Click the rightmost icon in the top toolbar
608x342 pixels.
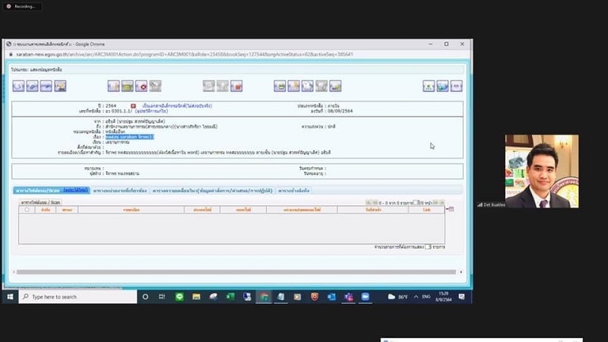tap(456, 86)
